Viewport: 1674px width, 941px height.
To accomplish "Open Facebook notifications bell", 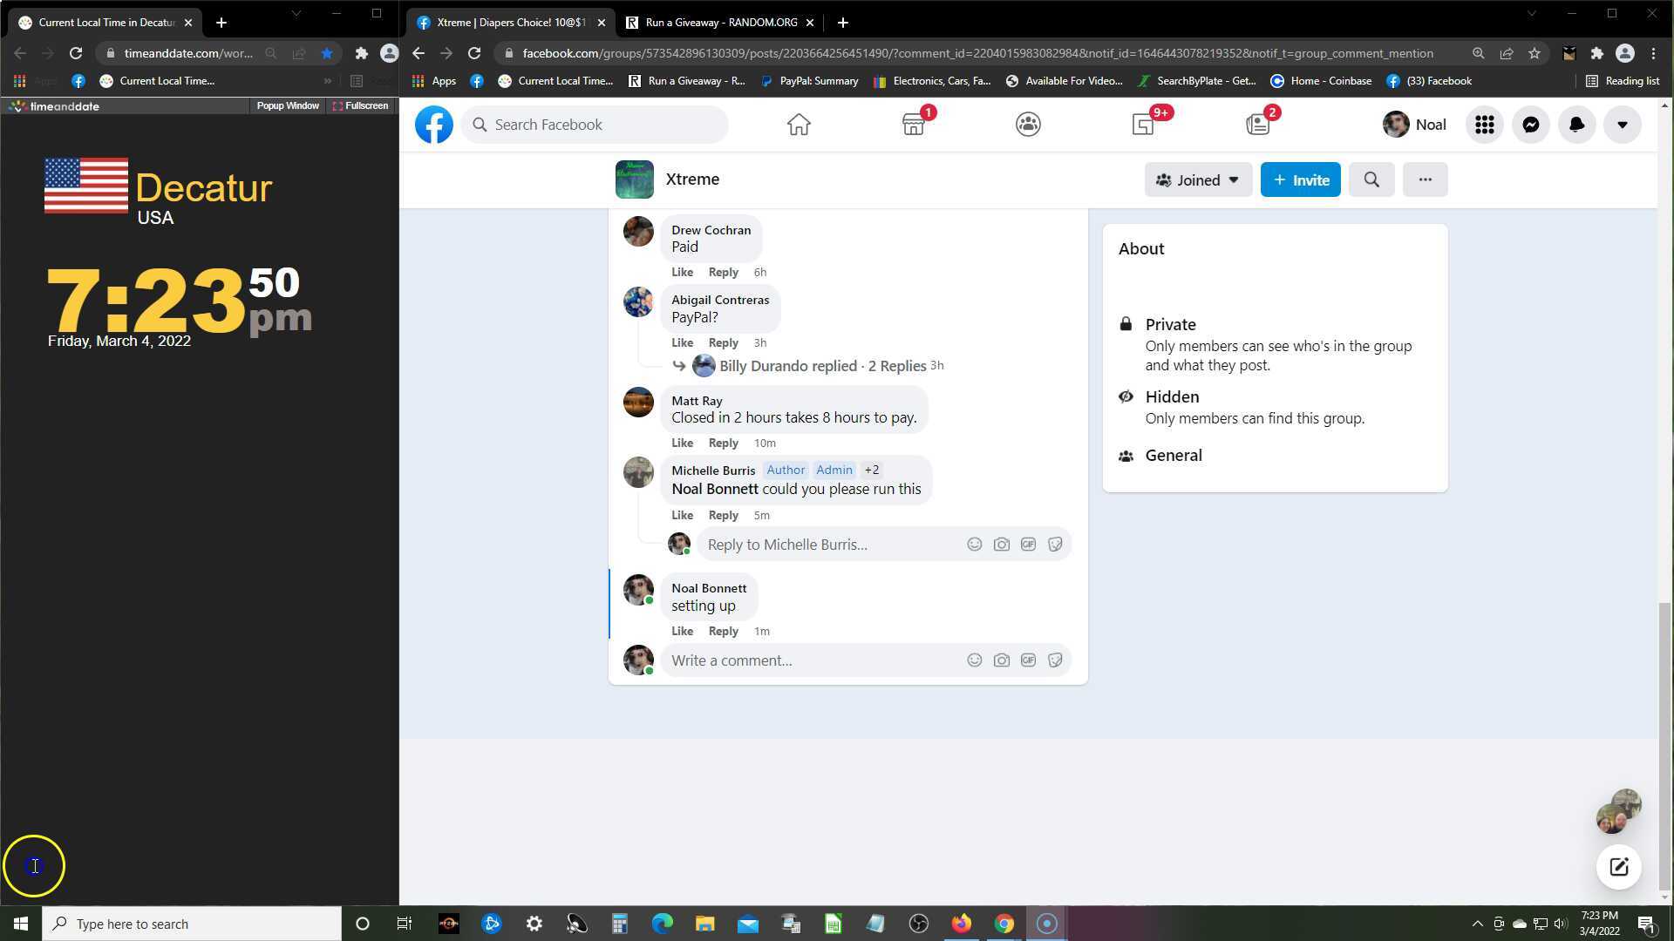I will pyautogui.click(x=1576, y=125).
